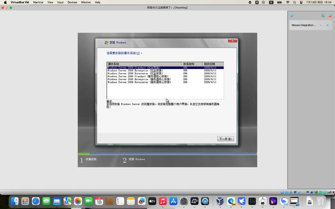Open Safari from the Dock
The image size is (335, 209).
tap(36, 201)
